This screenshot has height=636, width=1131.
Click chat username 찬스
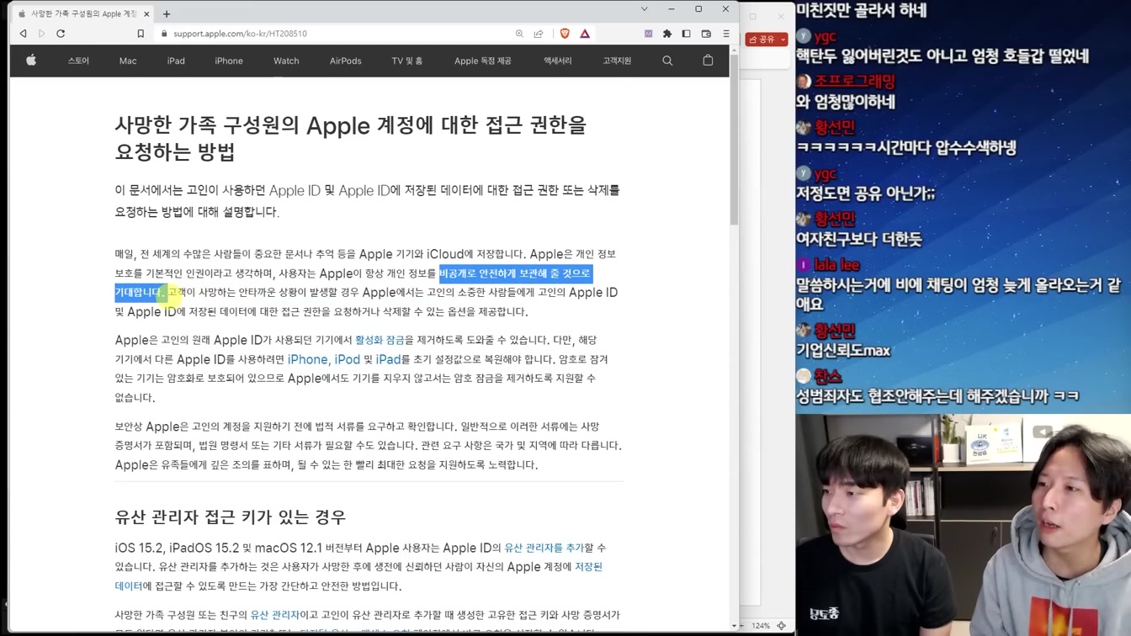pyautogui.click(x=828, y=376)
